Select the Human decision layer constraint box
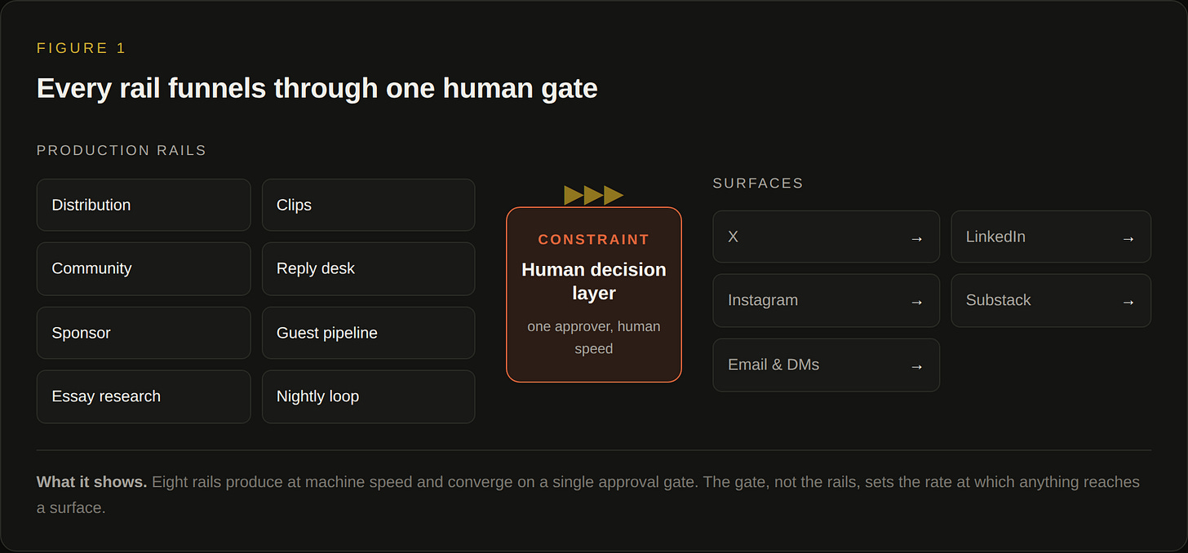The width and height of the screenshot is (1188, 553). (594, 294)
